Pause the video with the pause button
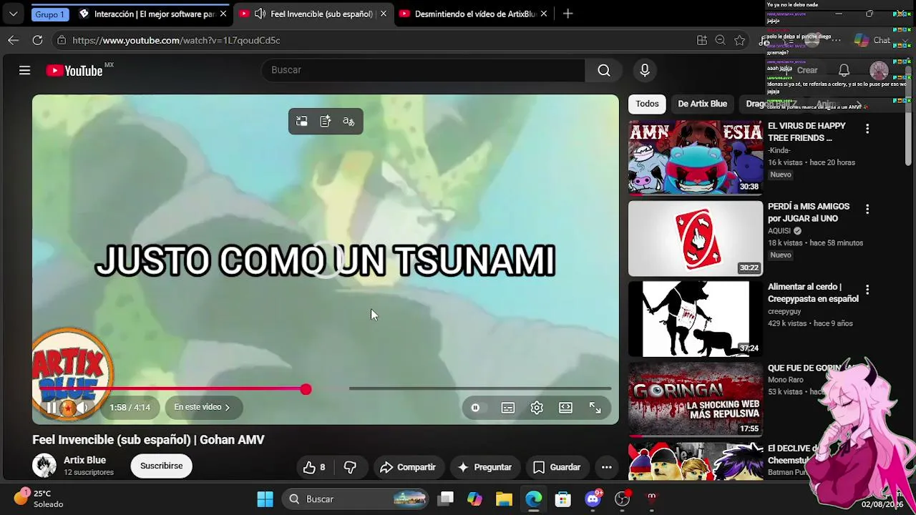 pos(52,408)
